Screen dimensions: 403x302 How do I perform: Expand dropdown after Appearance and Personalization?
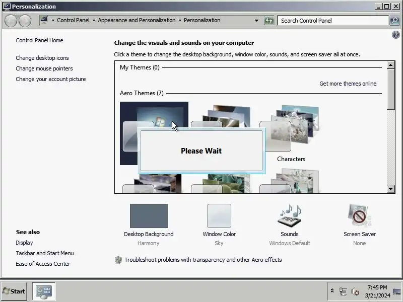pos(180,20)
